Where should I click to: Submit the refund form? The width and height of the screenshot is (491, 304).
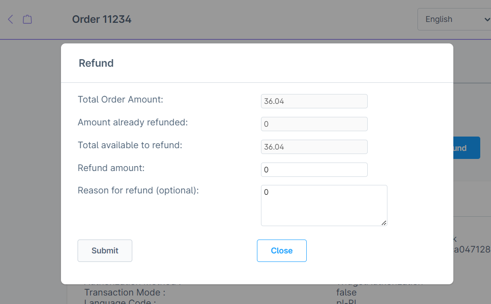[105, 251]
